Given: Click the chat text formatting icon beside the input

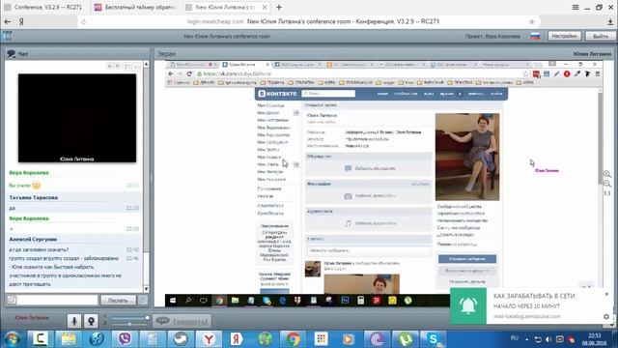Looking at the screenshot, I should pos(12,301).
